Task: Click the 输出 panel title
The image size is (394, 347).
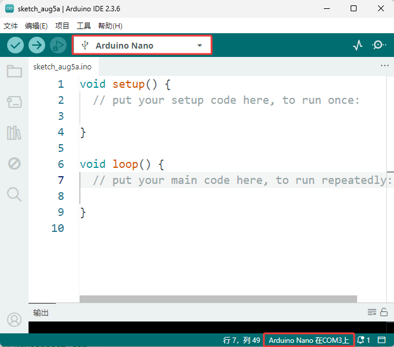Action: [x=40, y=313]
